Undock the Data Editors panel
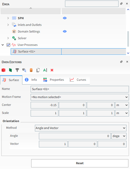This screenshot has height=169, width=130. pyautogui.click(x=121, y=62)
